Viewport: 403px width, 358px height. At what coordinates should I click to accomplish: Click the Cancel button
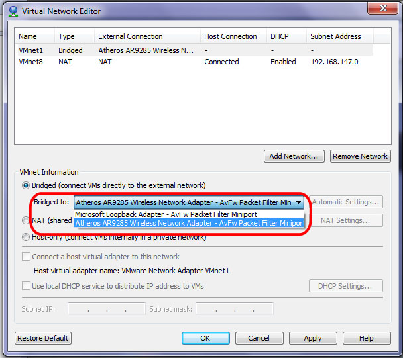pyautogui.click(x=259, y=338)
